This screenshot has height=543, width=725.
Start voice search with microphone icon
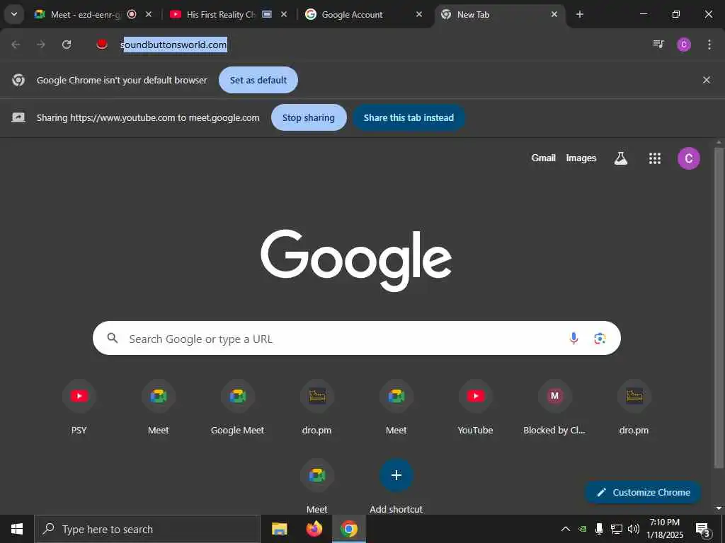[x=573, y=338]
